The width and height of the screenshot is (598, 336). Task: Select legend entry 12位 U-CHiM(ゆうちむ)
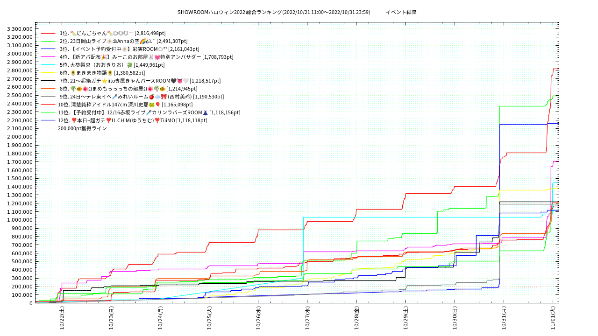[133, 120]
